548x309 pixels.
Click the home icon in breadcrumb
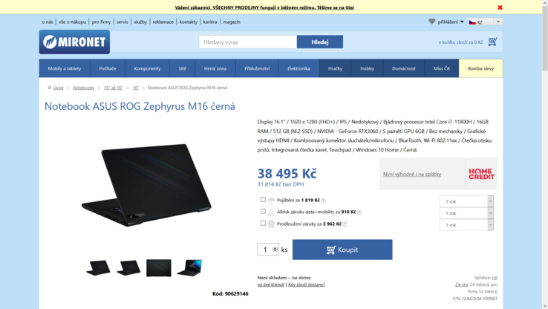click(x=50, y=88)
